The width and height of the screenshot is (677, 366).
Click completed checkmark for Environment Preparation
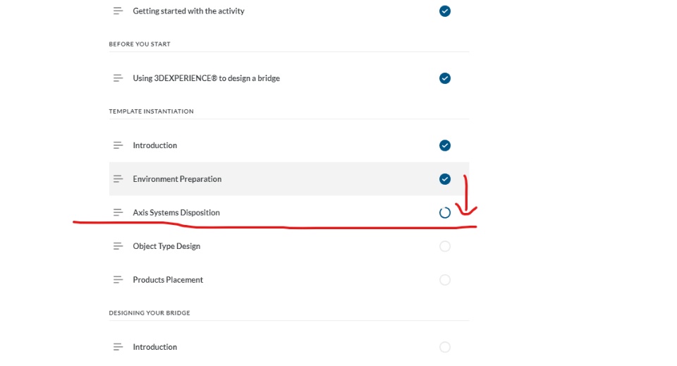(445, 179)
